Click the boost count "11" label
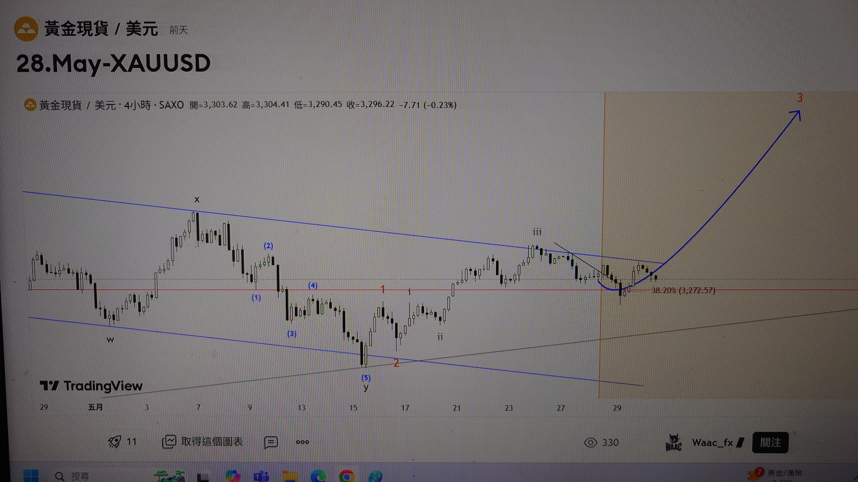Screen dimensions: 858x482 pos(132,442)
